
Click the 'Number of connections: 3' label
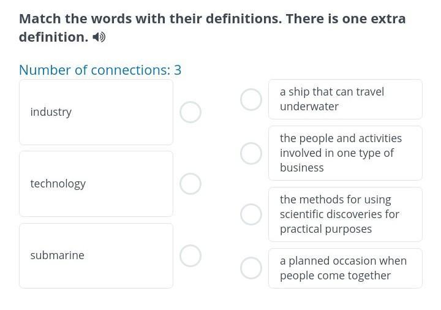pos(100,70)
